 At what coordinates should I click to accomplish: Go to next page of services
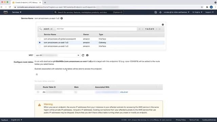156,29
